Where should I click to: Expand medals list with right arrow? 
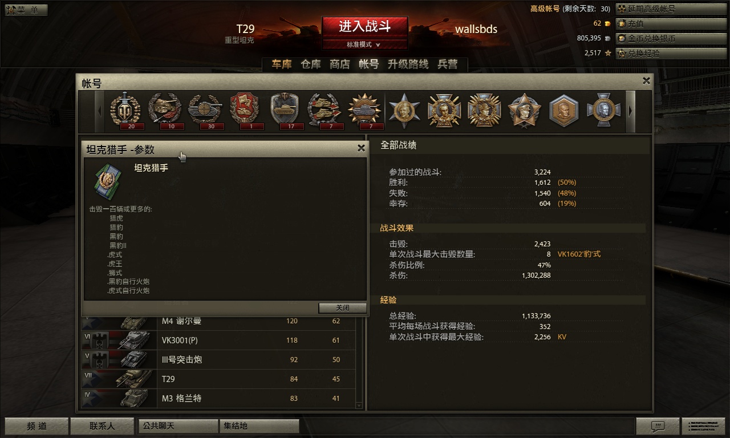[630, 111]
